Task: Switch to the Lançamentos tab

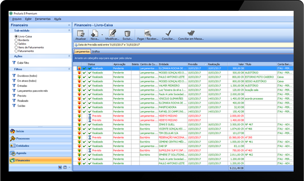Action: [x=82, y=51]
